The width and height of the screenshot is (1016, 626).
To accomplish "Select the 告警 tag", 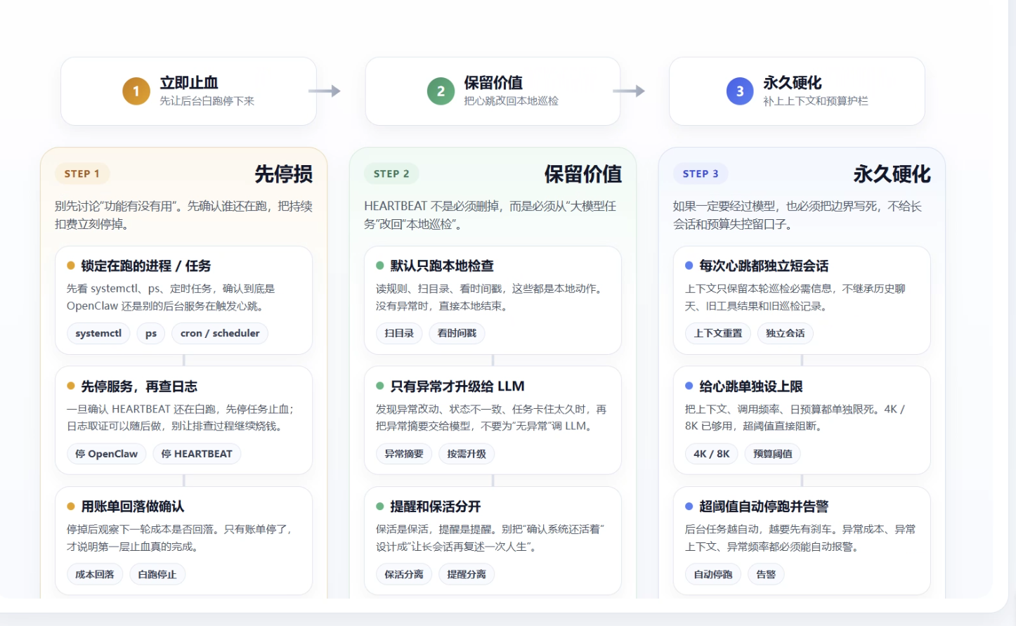I will point(766,574).
